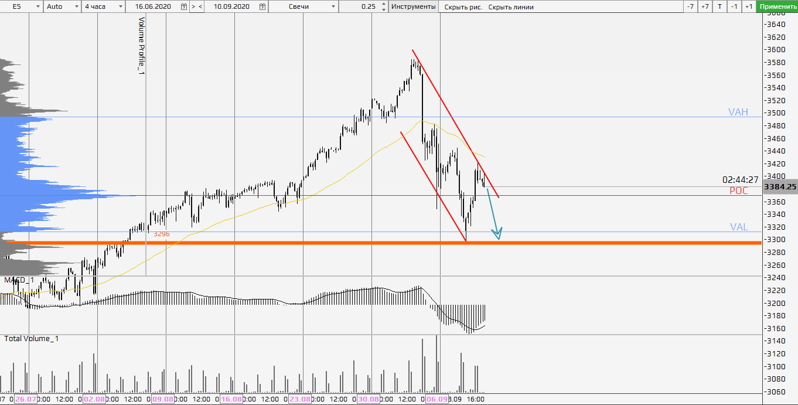This screenshot has height=405, width=798.
Task: Open the 'Свечи' chart type dropdown
Action: point(333,6)
